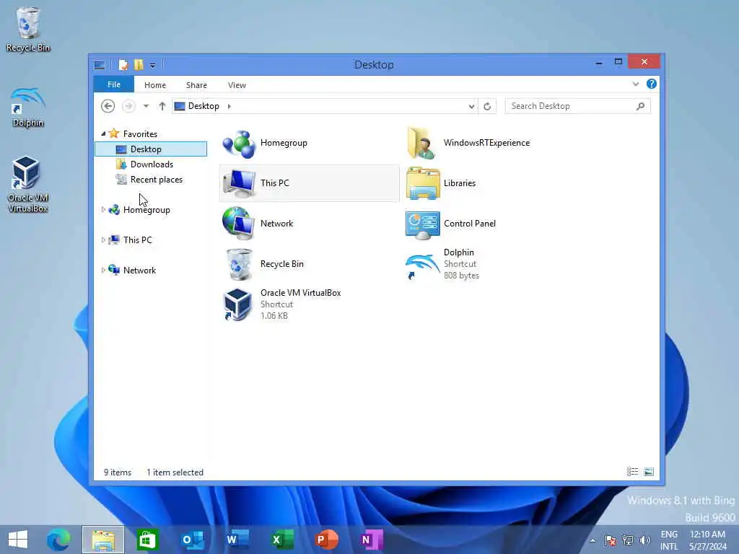Click the Forward navigation arrow
Image resolution: width=739 pixels, height=554 pixels.
pyautogui.click(x=128, y=106)
